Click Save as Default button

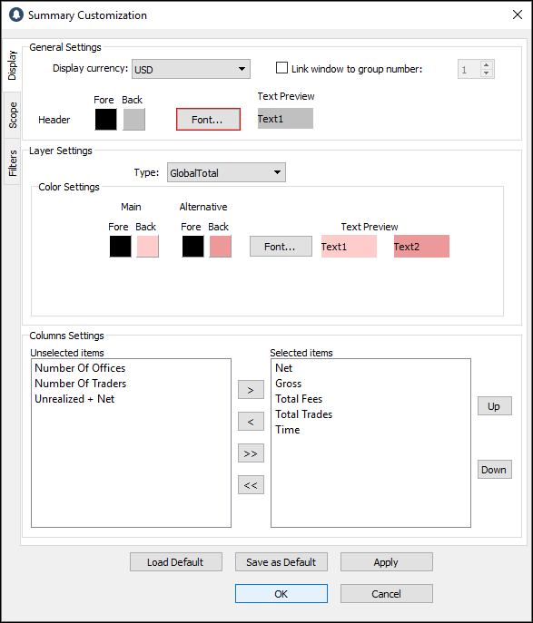[x=281, y=562]
